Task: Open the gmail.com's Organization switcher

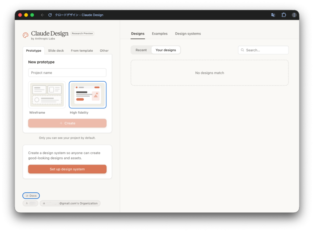Action: (x=70, y=203)
